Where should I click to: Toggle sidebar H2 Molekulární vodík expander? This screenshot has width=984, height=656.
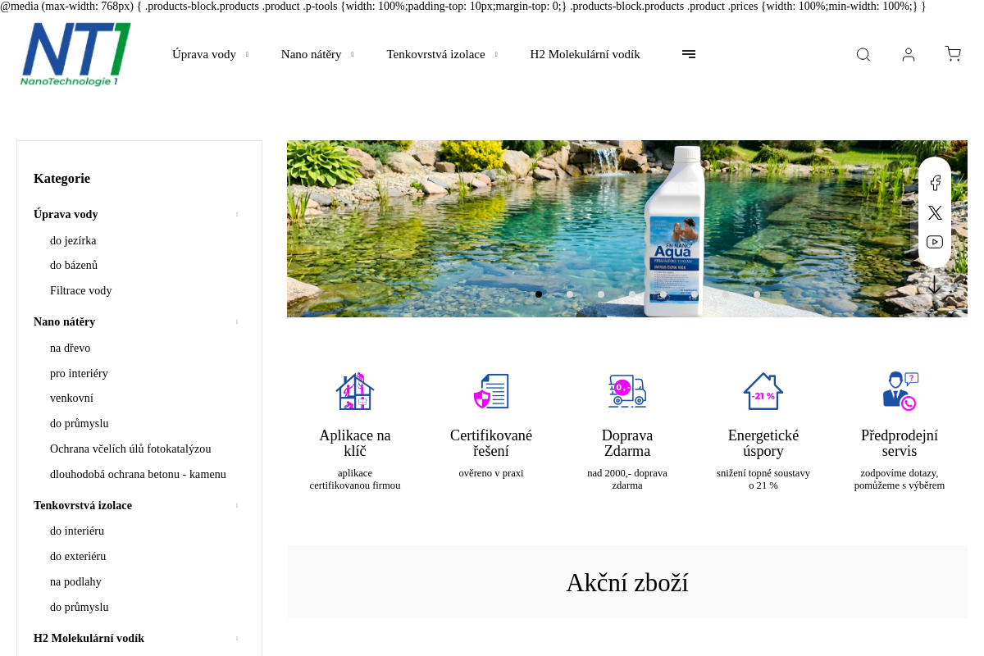click(237, 638)
